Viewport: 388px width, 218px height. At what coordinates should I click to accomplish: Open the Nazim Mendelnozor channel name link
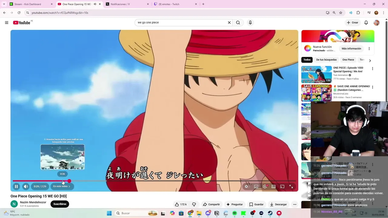point(33,202)
